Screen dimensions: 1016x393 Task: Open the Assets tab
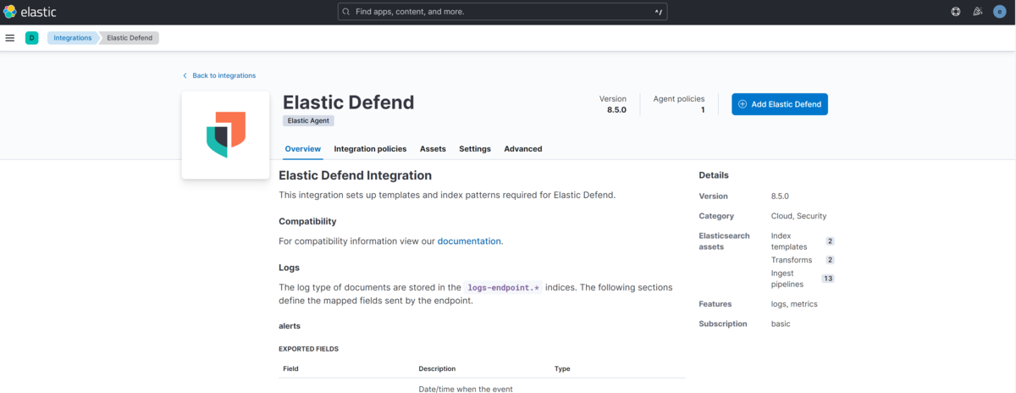(433, 149)
